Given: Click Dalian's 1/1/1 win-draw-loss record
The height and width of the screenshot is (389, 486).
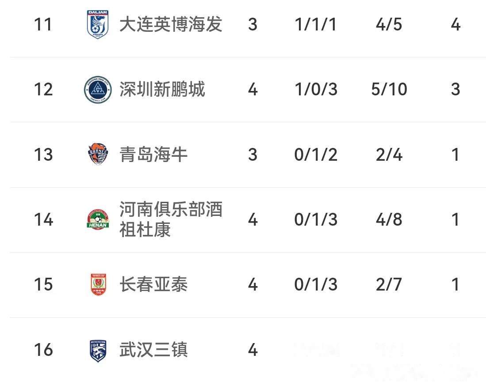Looking at the screenshot, I should point(316,24).
